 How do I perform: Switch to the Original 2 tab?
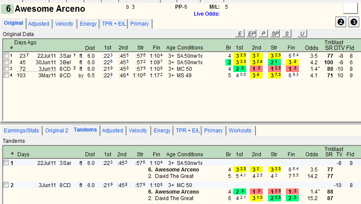click(x=56, y=130)
